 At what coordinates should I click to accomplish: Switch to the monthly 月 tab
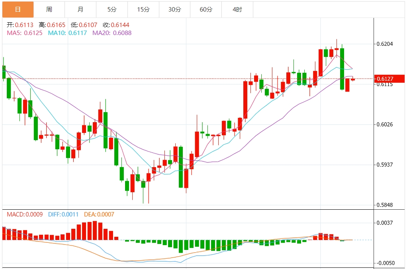click(x=80, y=10)
